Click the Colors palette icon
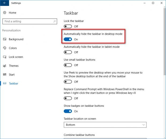166x139 pixels. pyautogui.click(x=5, y=48)
